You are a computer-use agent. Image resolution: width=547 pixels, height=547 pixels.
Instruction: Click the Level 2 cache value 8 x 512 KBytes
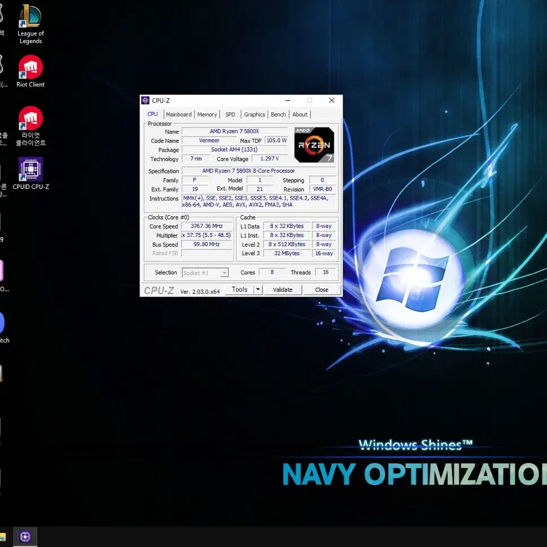287,244
